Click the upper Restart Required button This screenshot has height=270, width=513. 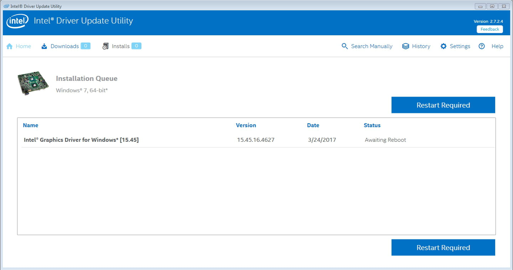[443, 105]
